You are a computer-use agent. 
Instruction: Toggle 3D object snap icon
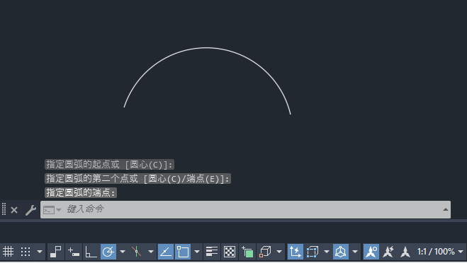pyautogui.click(x=265, y=252)
